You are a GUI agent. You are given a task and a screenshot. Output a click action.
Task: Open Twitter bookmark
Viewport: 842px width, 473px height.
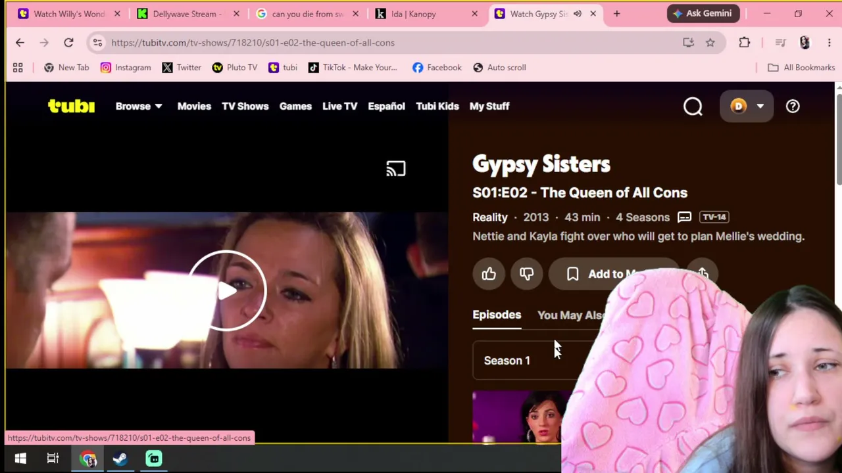pyautogui.click(x=181, y=68)
